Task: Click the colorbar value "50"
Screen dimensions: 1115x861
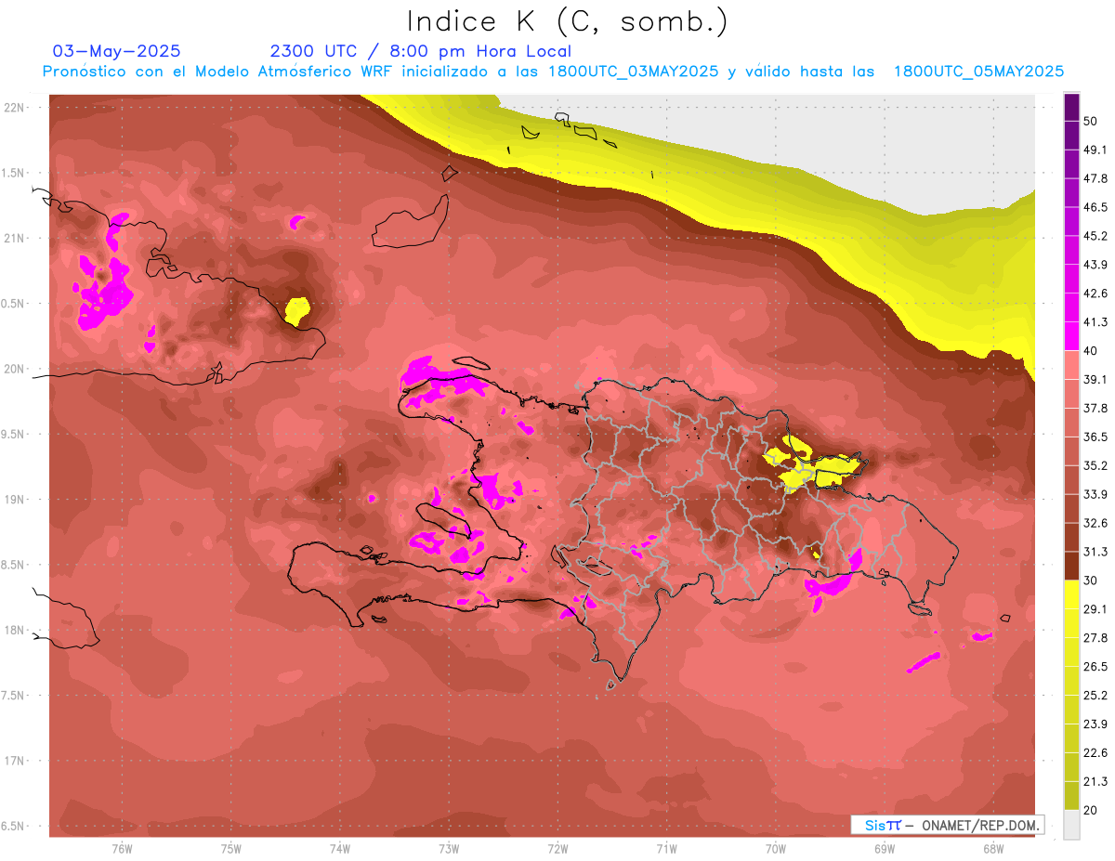Action: tap(1092, 121)
